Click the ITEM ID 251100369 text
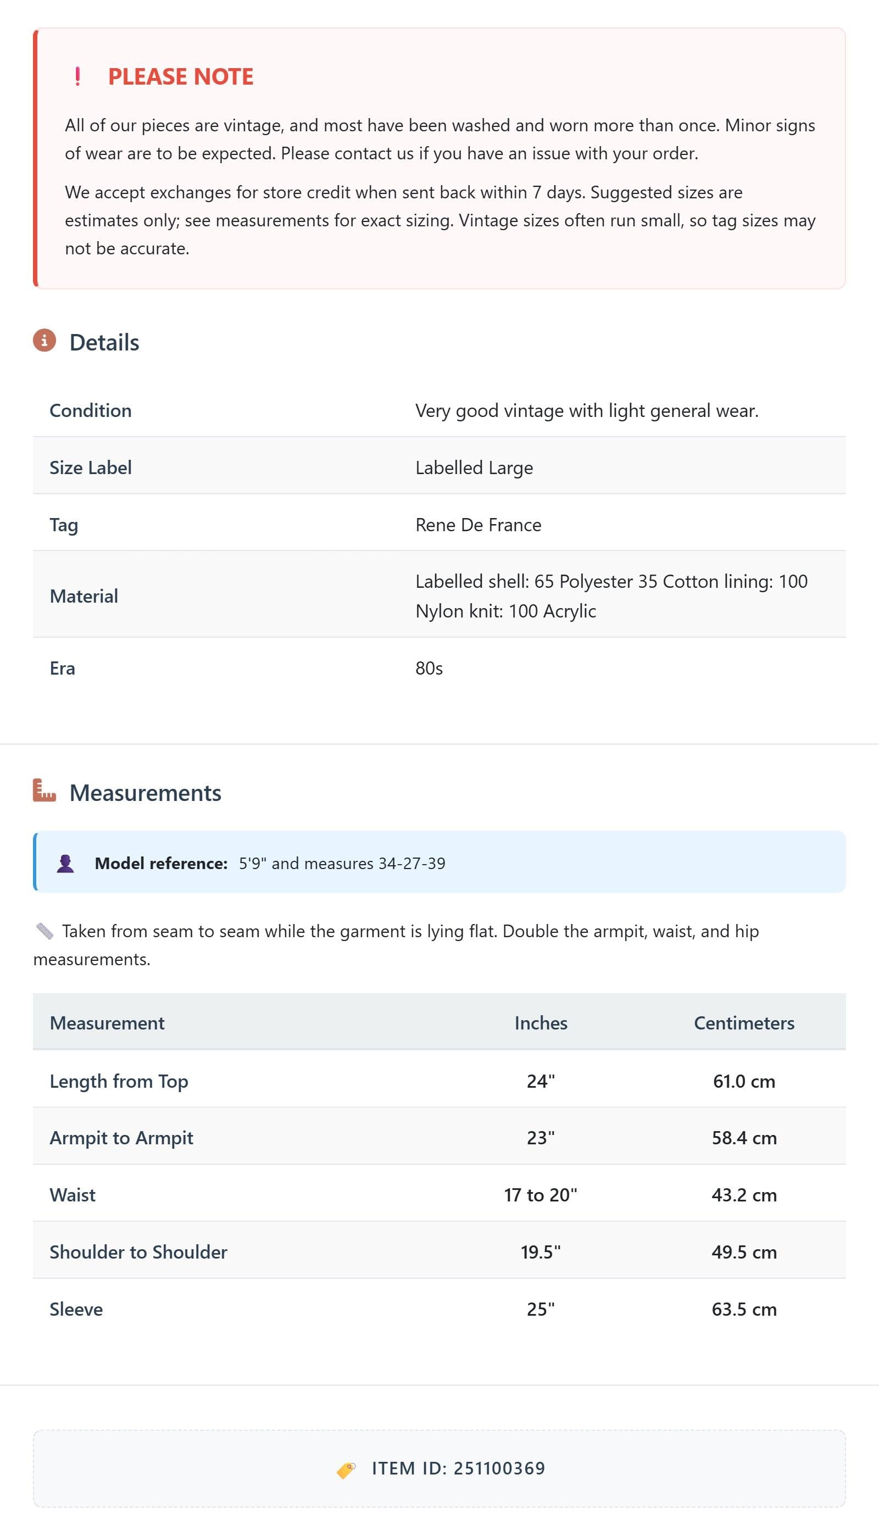Screen dimensions: 879x1536 [458, 1468]
